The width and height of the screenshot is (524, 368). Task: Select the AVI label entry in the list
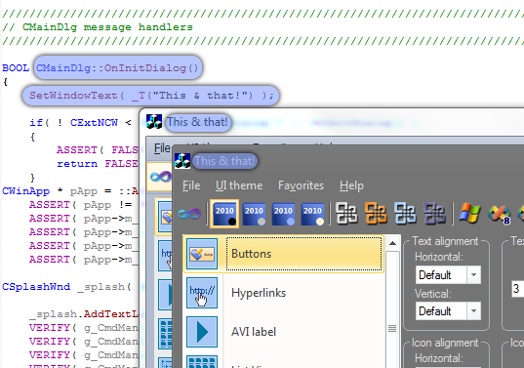click(x=283, y=332)
